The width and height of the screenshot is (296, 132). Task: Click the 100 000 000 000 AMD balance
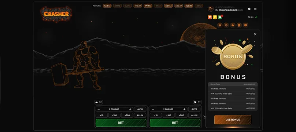pyautogui.click(x=231, y=10)
